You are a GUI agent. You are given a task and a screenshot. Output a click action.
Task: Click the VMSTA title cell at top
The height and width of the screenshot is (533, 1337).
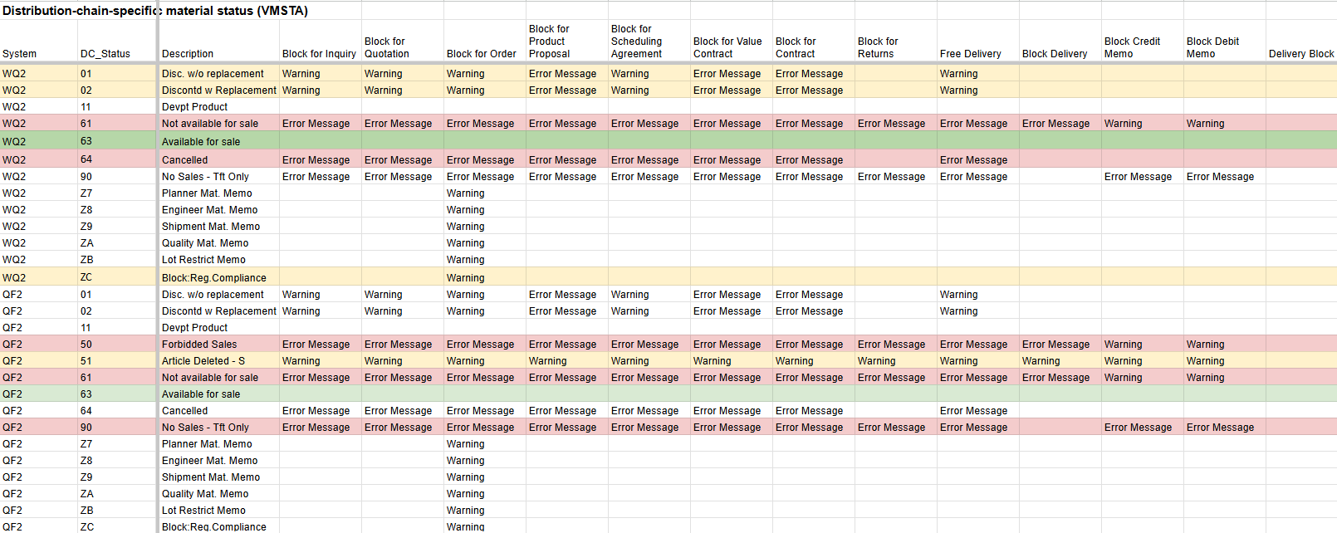tap(155, 11)
